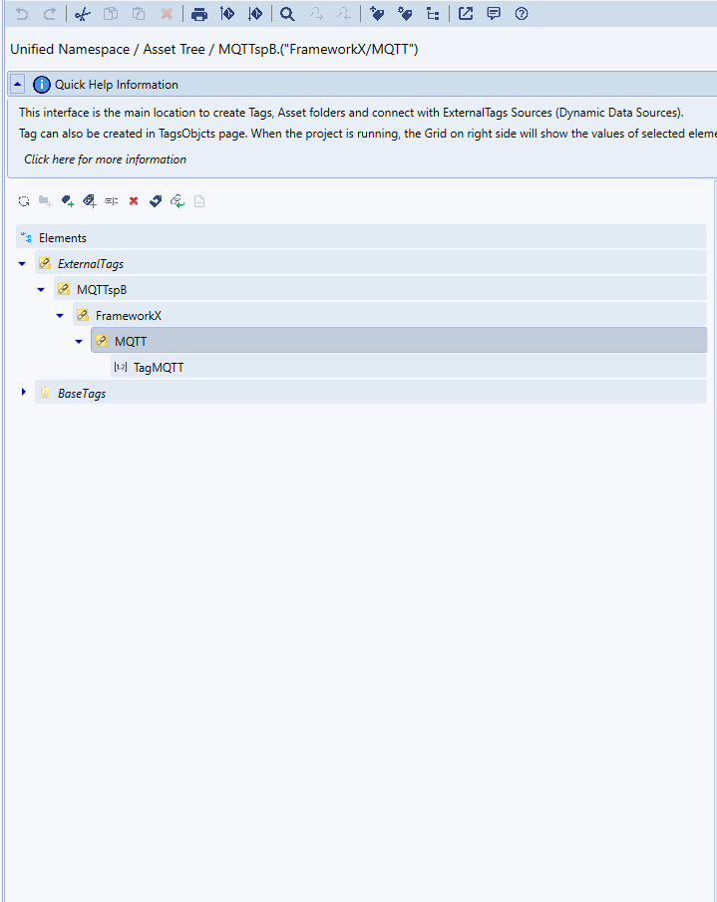Collapse the FrameworkX folder arrow
Image resolution: width=717 pixels, height=902 pixels.
(60, 316)
